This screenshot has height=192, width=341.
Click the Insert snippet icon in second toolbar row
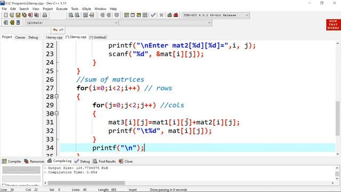[6, 22]
